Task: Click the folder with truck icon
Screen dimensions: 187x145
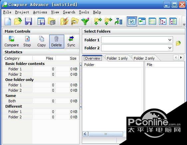Action: [x=75, y=21]
